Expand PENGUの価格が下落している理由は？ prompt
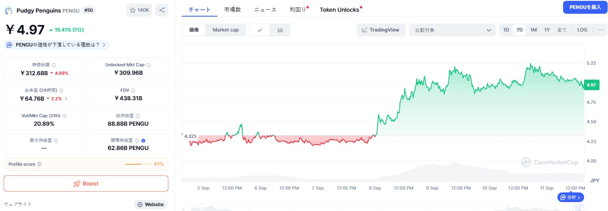The width and height of the screenshot is (608, 211). (57, 45)
